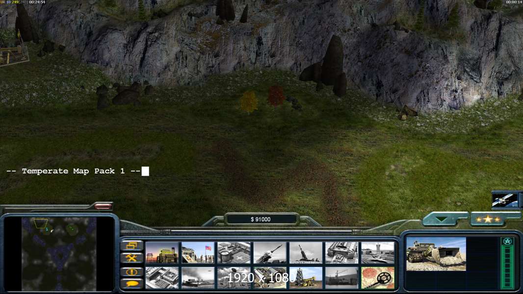The width and height of the screenshot is (523, 294).
Task: Click the green general experience bar
Action: point(507,268)
